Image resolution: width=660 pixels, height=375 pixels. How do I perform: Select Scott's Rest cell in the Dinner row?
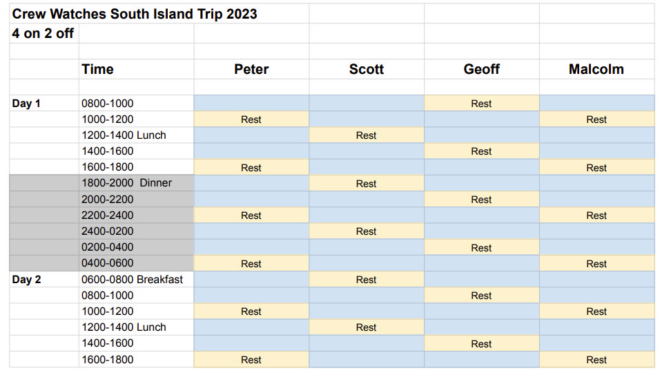coord(366,184)
